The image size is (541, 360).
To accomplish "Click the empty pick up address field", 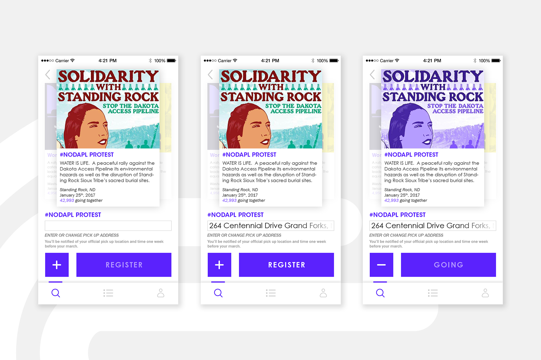I will coord(108,226).
